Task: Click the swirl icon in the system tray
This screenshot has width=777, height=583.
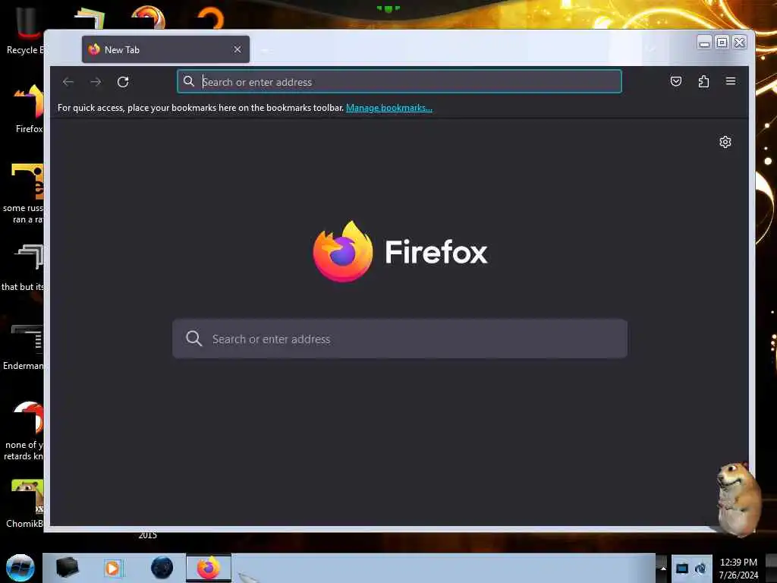Action: (x=700, y=569)
